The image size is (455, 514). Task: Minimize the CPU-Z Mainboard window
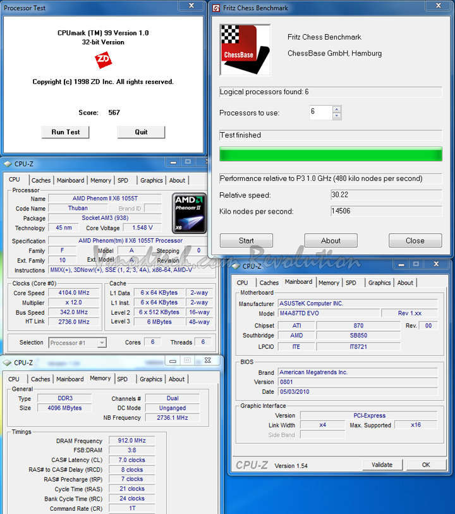[402, 264]
